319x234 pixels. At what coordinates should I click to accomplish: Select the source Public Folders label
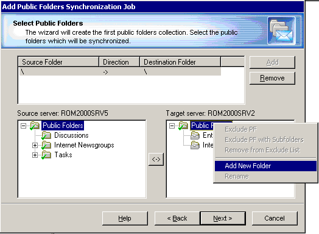click(x=63, y=126)
